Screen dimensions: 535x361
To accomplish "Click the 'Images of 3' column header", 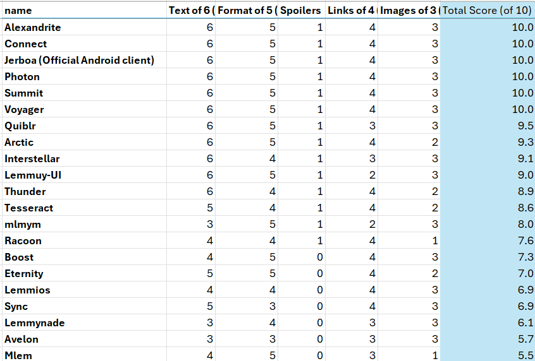I will click(409, 10).
